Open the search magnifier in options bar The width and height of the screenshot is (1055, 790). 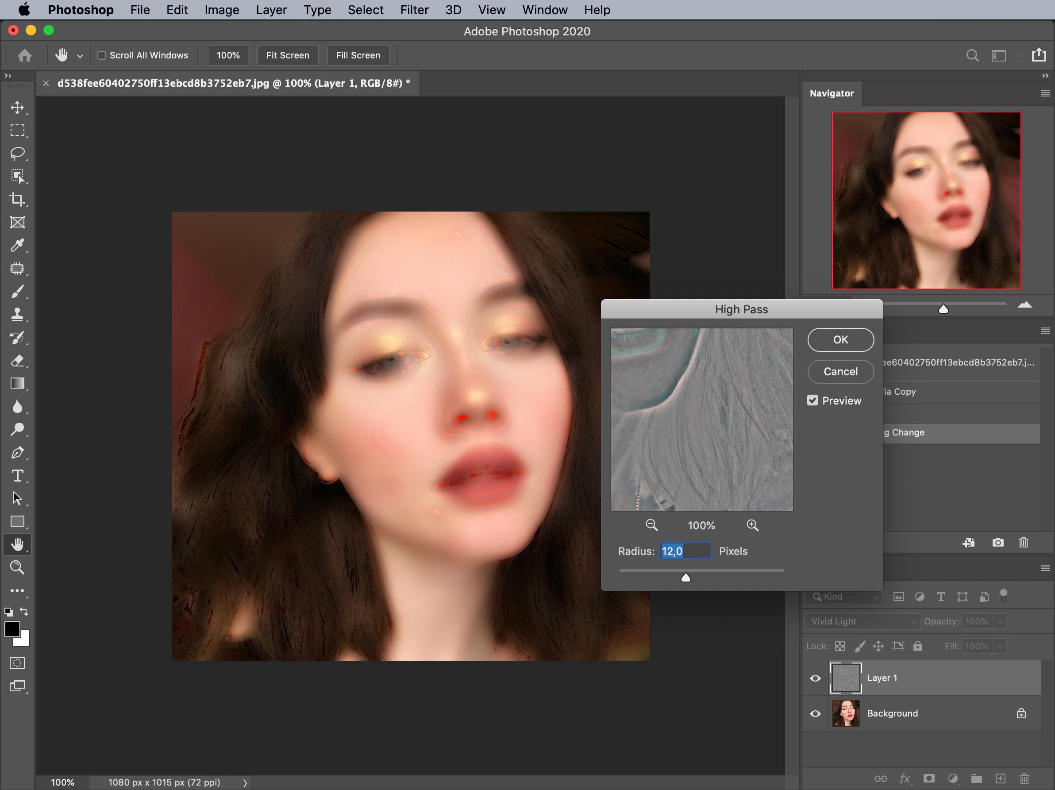tap(973, 55)
